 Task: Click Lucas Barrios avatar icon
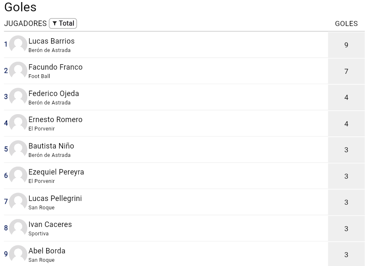[x=18, y=44]
